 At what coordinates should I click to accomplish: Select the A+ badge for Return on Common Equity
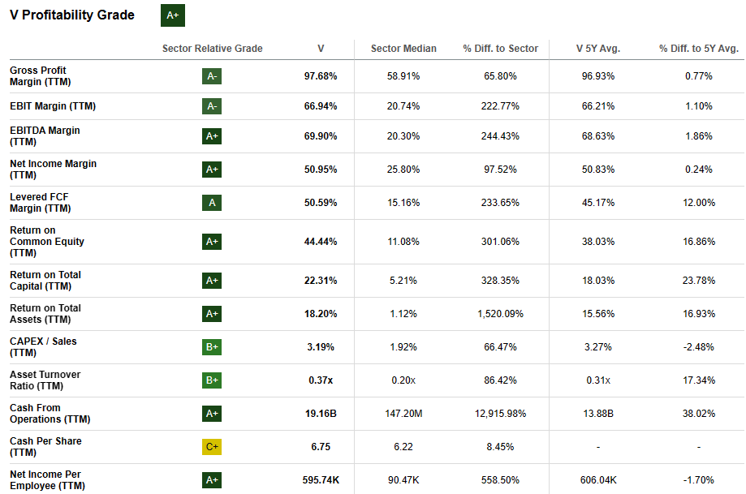212,242
